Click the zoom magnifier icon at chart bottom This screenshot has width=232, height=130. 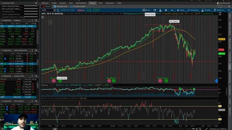pos(200,129)
